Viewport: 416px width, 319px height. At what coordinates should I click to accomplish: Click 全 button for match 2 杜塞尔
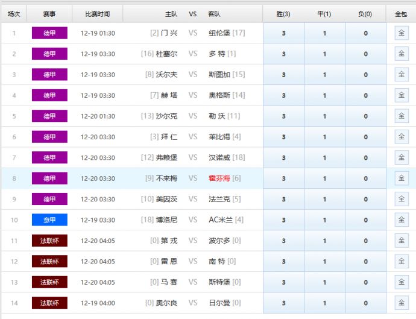(402, 54)
